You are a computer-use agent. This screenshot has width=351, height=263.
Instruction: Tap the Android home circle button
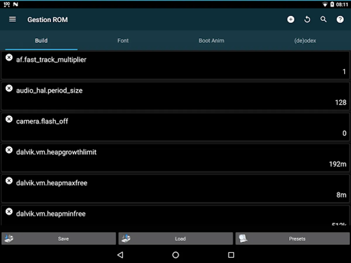pyautogui.click(x=175, y=255)
